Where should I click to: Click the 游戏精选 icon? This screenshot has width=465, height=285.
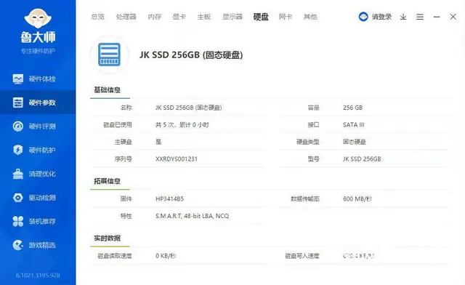(x=17, y=245)
